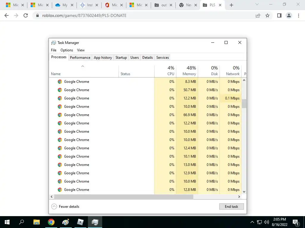
Task: Select Chrome process with 0.1 Mbps network
Action: coord(145,98)
